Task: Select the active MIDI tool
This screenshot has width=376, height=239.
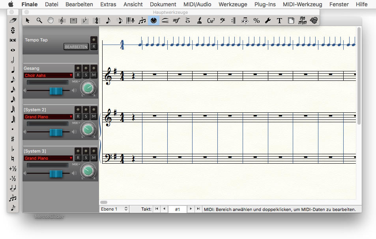Action: 153,21
